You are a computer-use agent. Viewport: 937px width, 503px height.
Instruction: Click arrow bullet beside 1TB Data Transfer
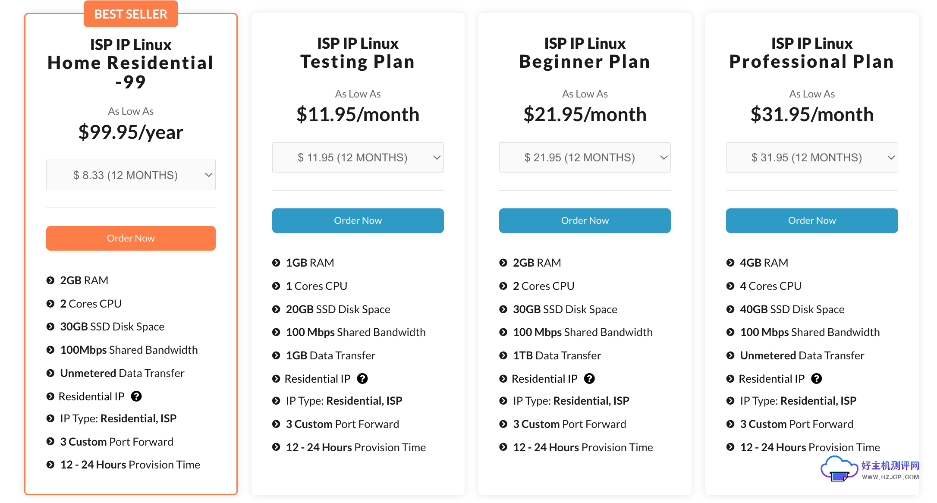503,355
